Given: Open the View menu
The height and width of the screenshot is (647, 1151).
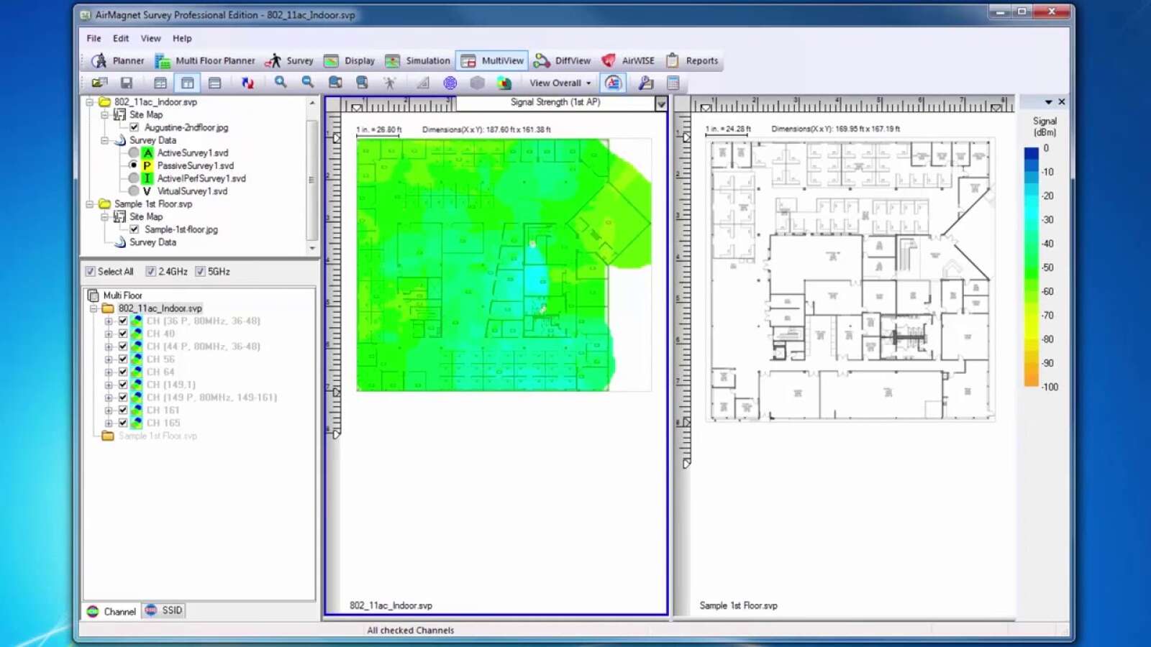Looking at the screenshot, I should pos(150,38).
